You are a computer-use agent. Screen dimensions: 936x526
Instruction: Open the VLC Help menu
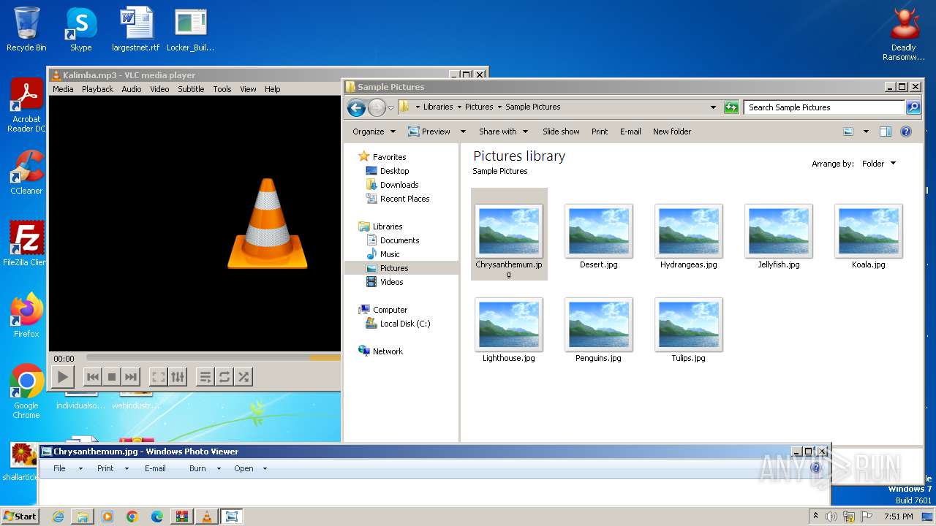273,89
